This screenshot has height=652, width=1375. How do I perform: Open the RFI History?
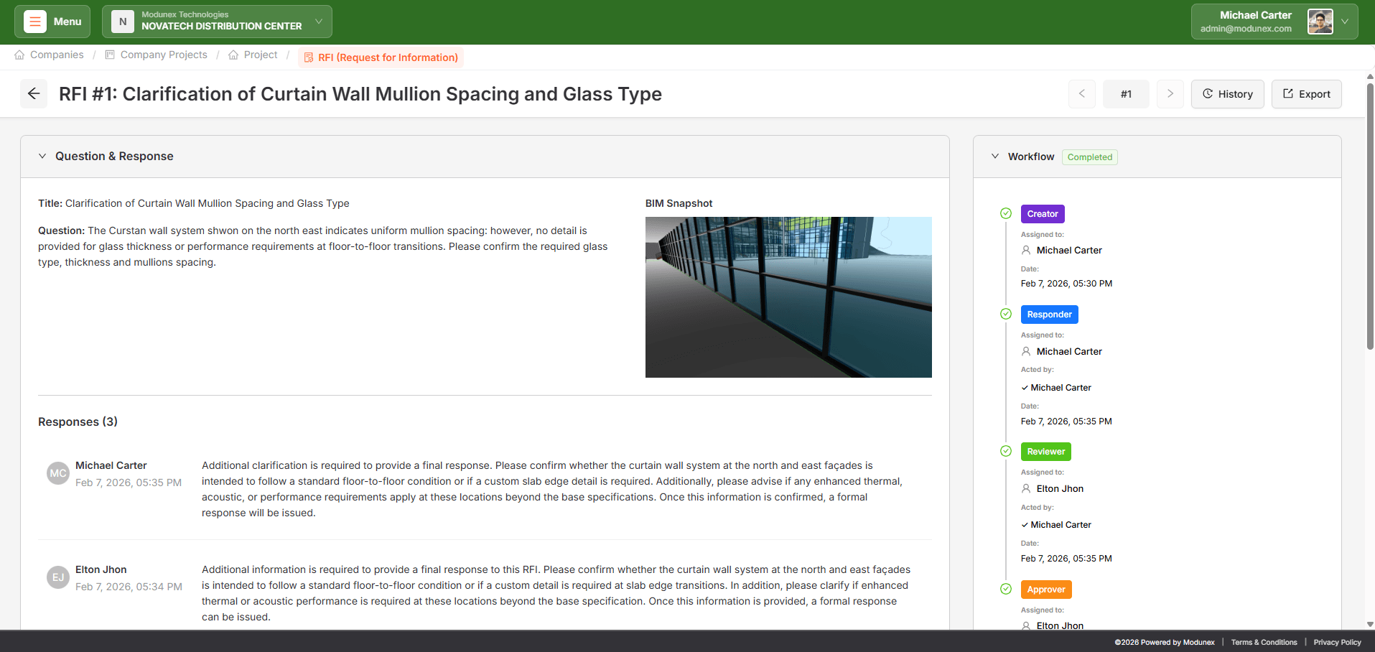tap(1227, 94)
